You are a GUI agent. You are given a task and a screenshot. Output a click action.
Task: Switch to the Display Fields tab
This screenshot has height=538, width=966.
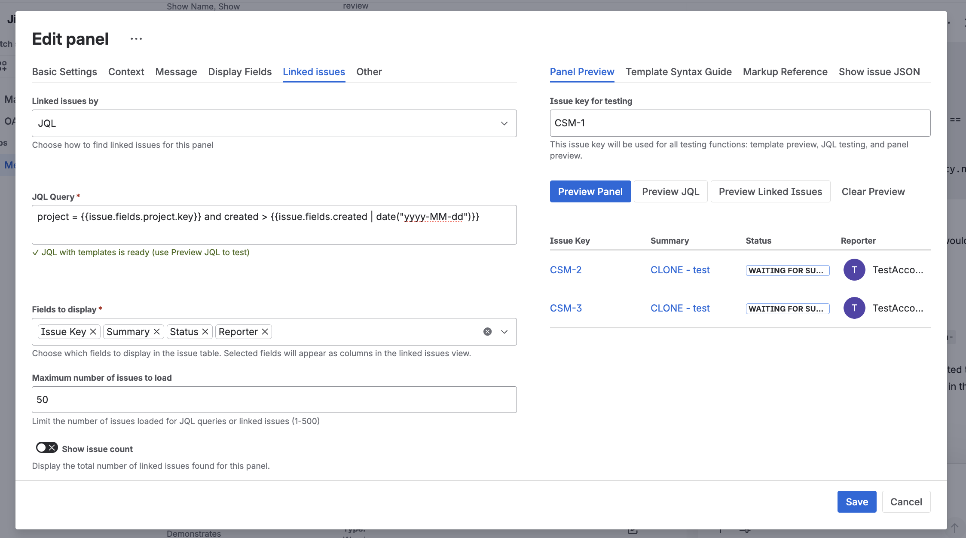tap(240, 72)
